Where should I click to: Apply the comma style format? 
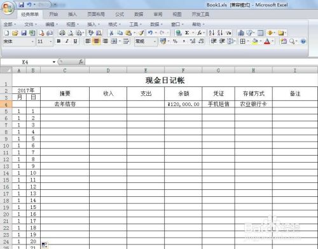(184, 41)
